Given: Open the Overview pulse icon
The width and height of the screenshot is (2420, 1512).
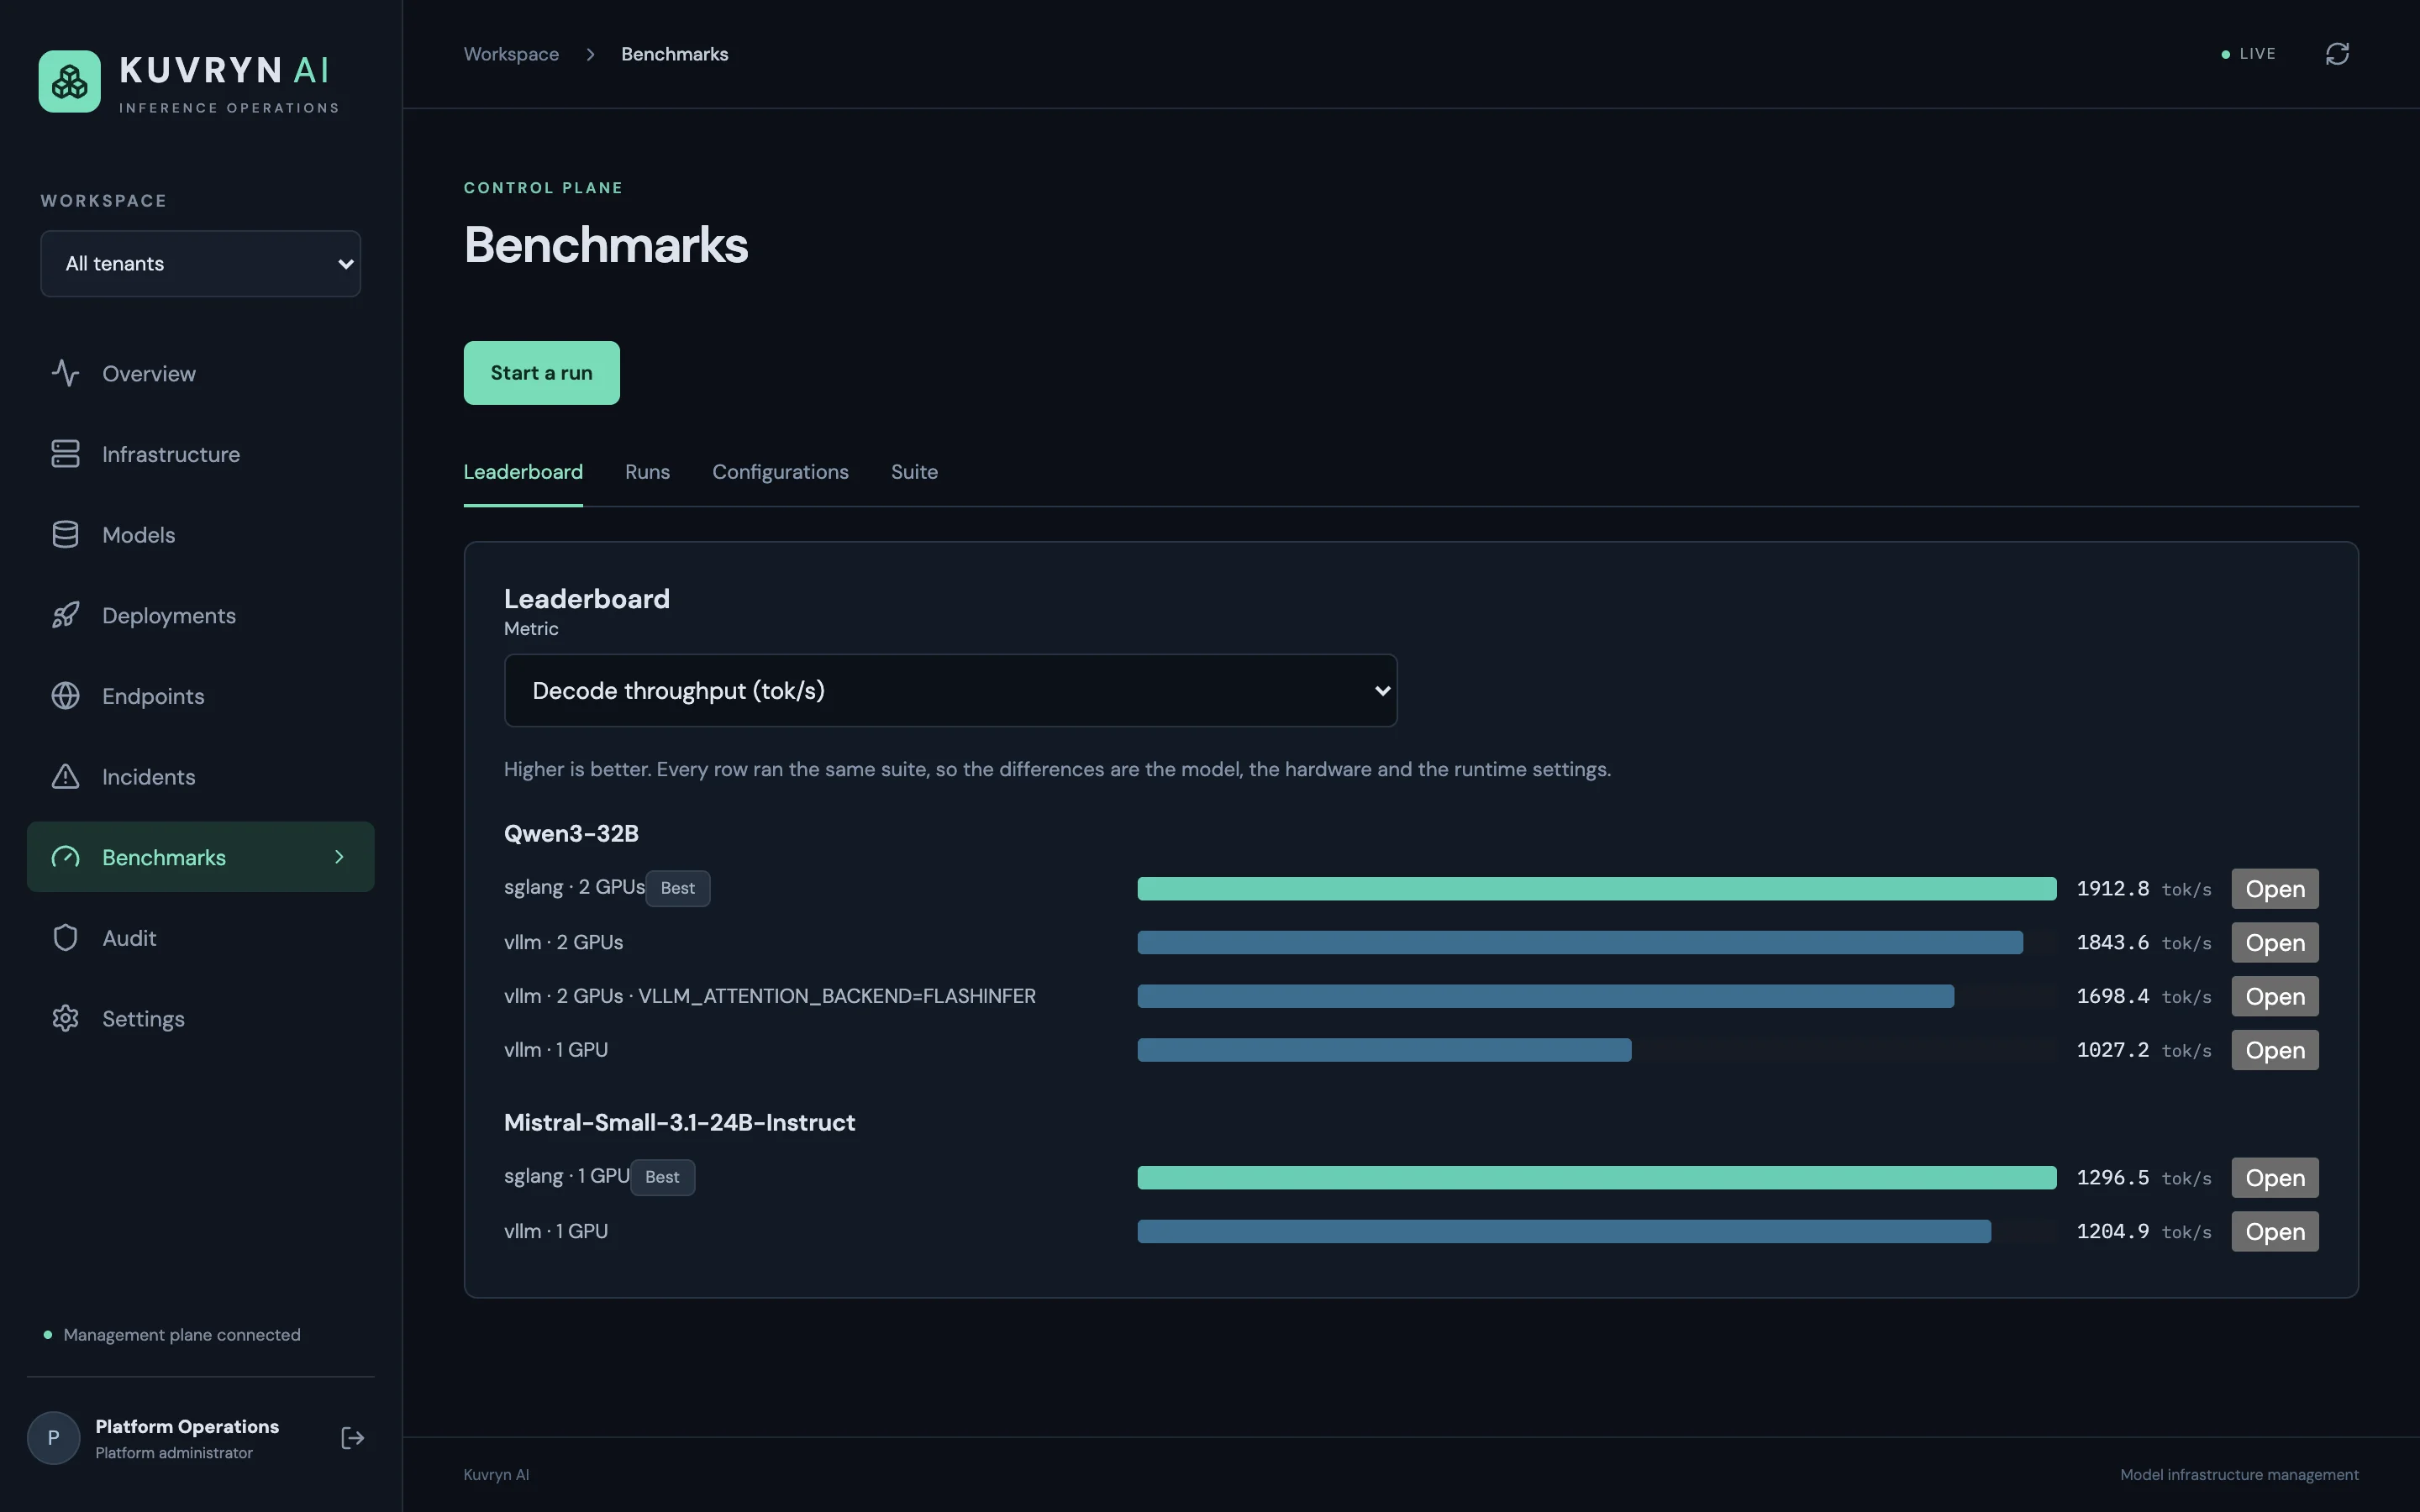Looking at the screenshot, I should (x=65, y=373).
